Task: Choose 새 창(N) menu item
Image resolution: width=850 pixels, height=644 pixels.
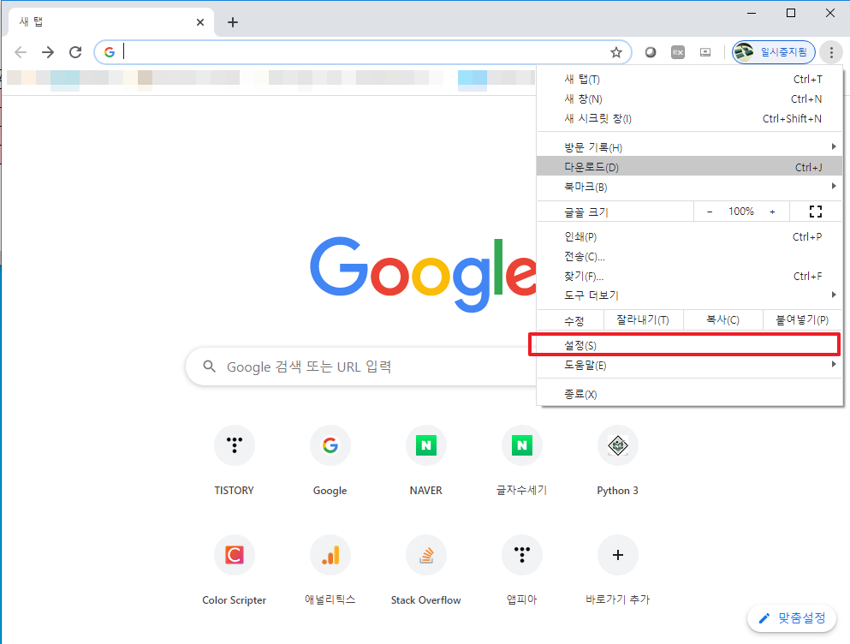Action: (x=690, y=98)
